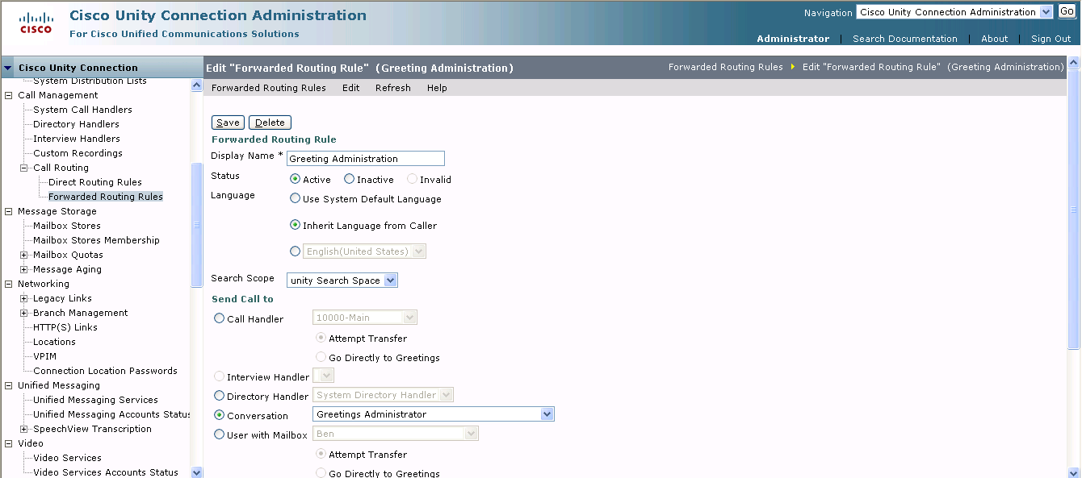
Task: Open the Help menu
Action: (x=437, y=88)
